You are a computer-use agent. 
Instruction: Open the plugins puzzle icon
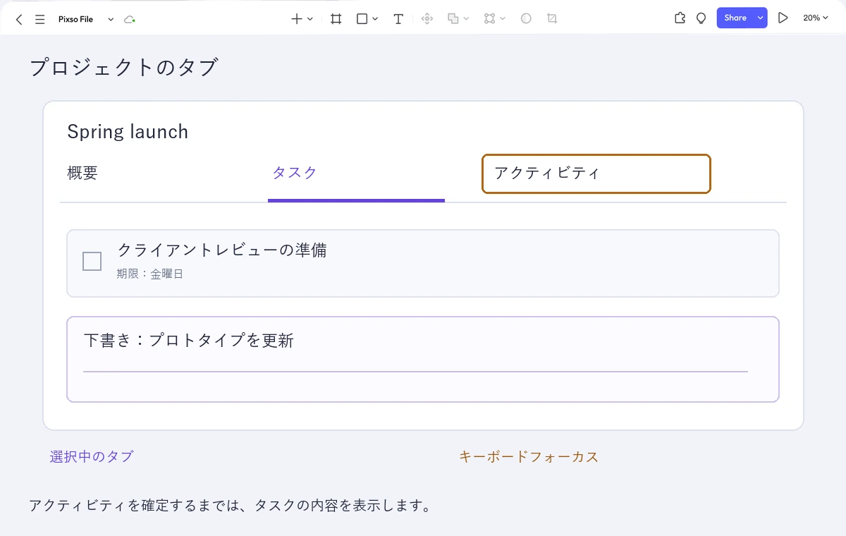point(680,18)
